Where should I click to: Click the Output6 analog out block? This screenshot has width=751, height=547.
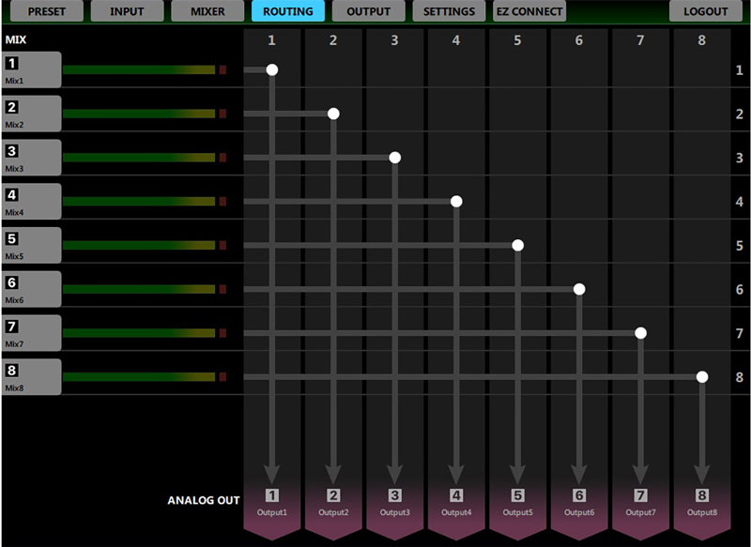[x=579, y=505]
